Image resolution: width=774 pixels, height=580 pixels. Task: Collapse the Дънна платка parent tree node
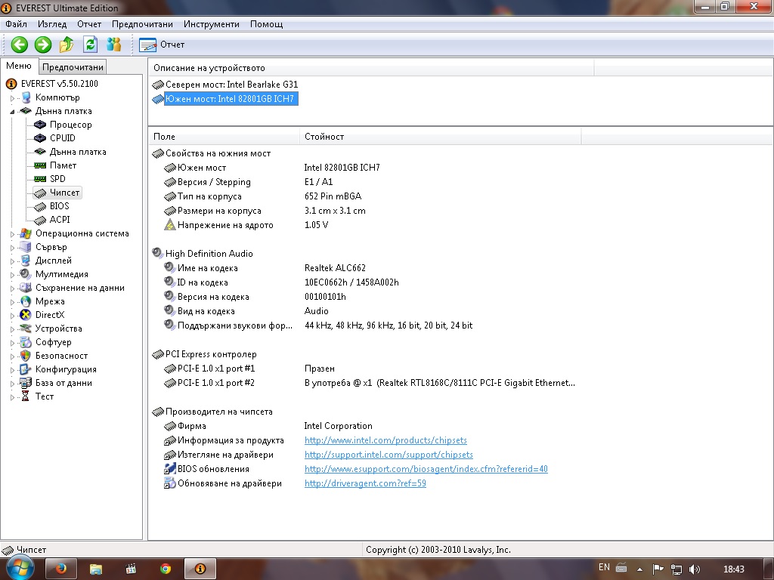[12, 112]
